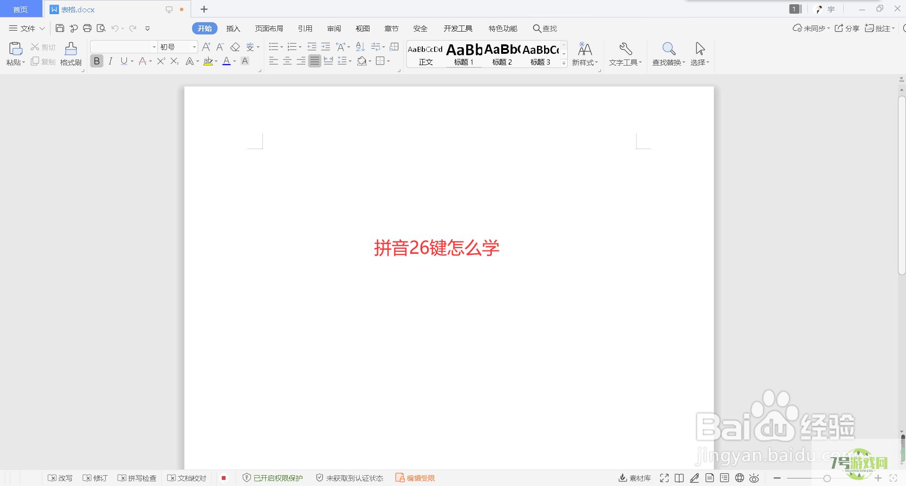Open Find and Replace (查找替换) magnifier
Image resolution: width=906 pixels, height=486 pixels.
[x=669, y=49]
